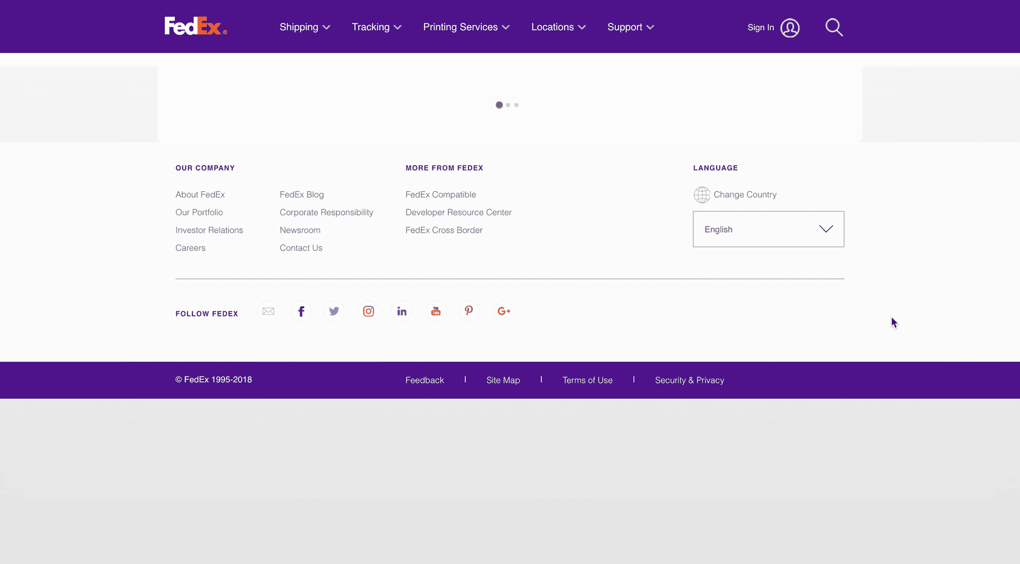Open FedEx YouTube icon

click(x=436, y=311)
